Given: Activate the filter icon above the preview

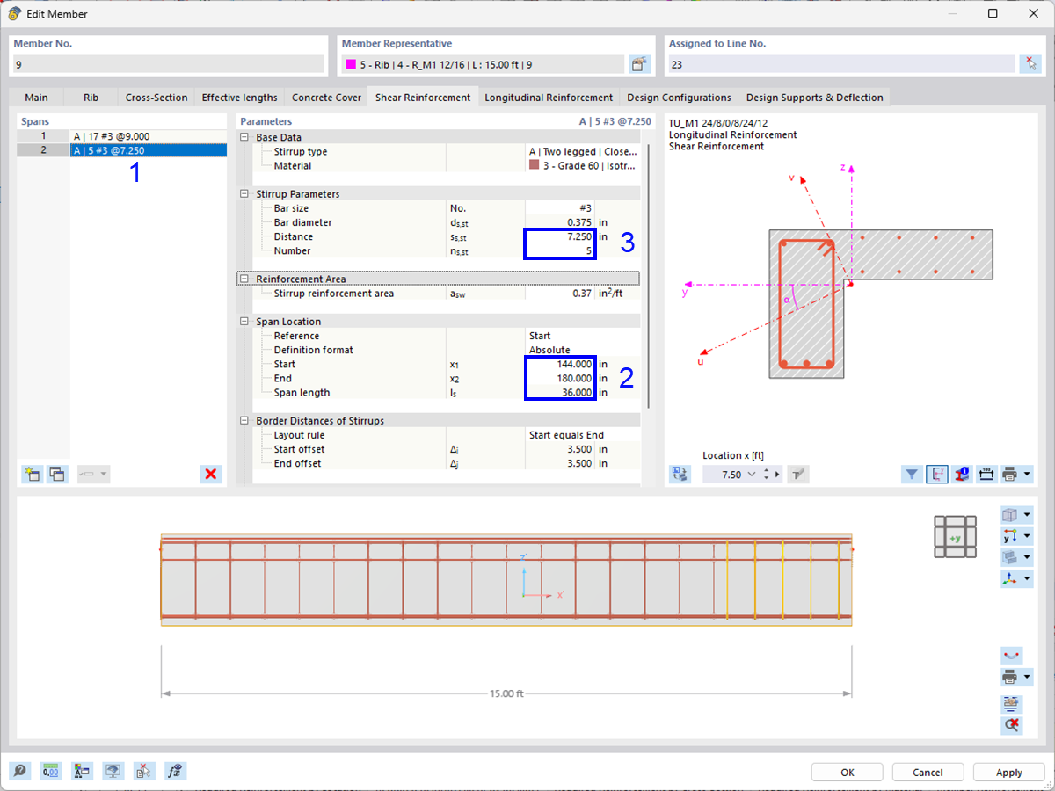Looking at the screenshot, I should click(911, 474).
